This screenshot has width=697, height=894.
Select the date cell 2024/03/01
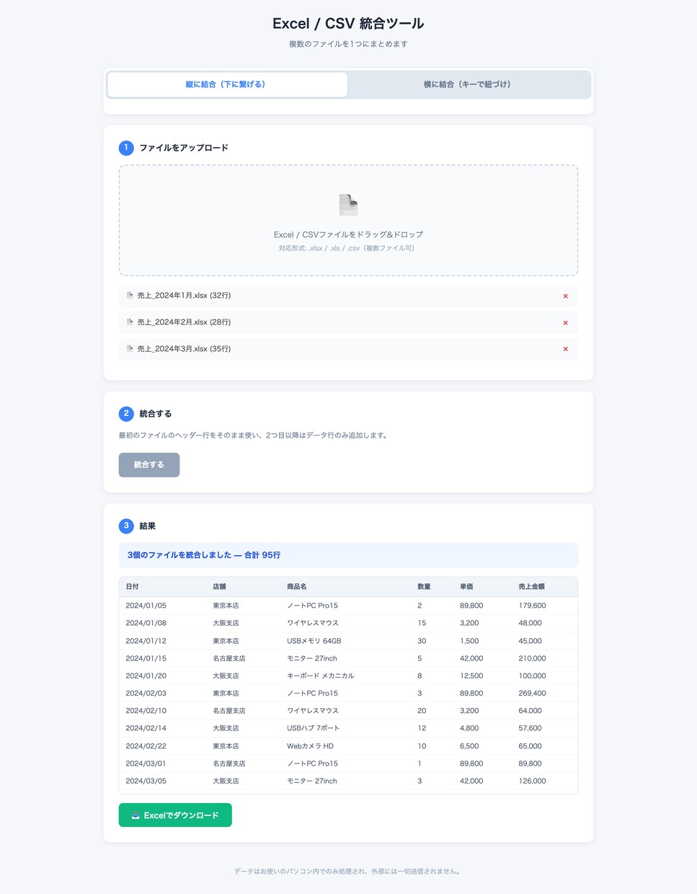coord(146,764)
